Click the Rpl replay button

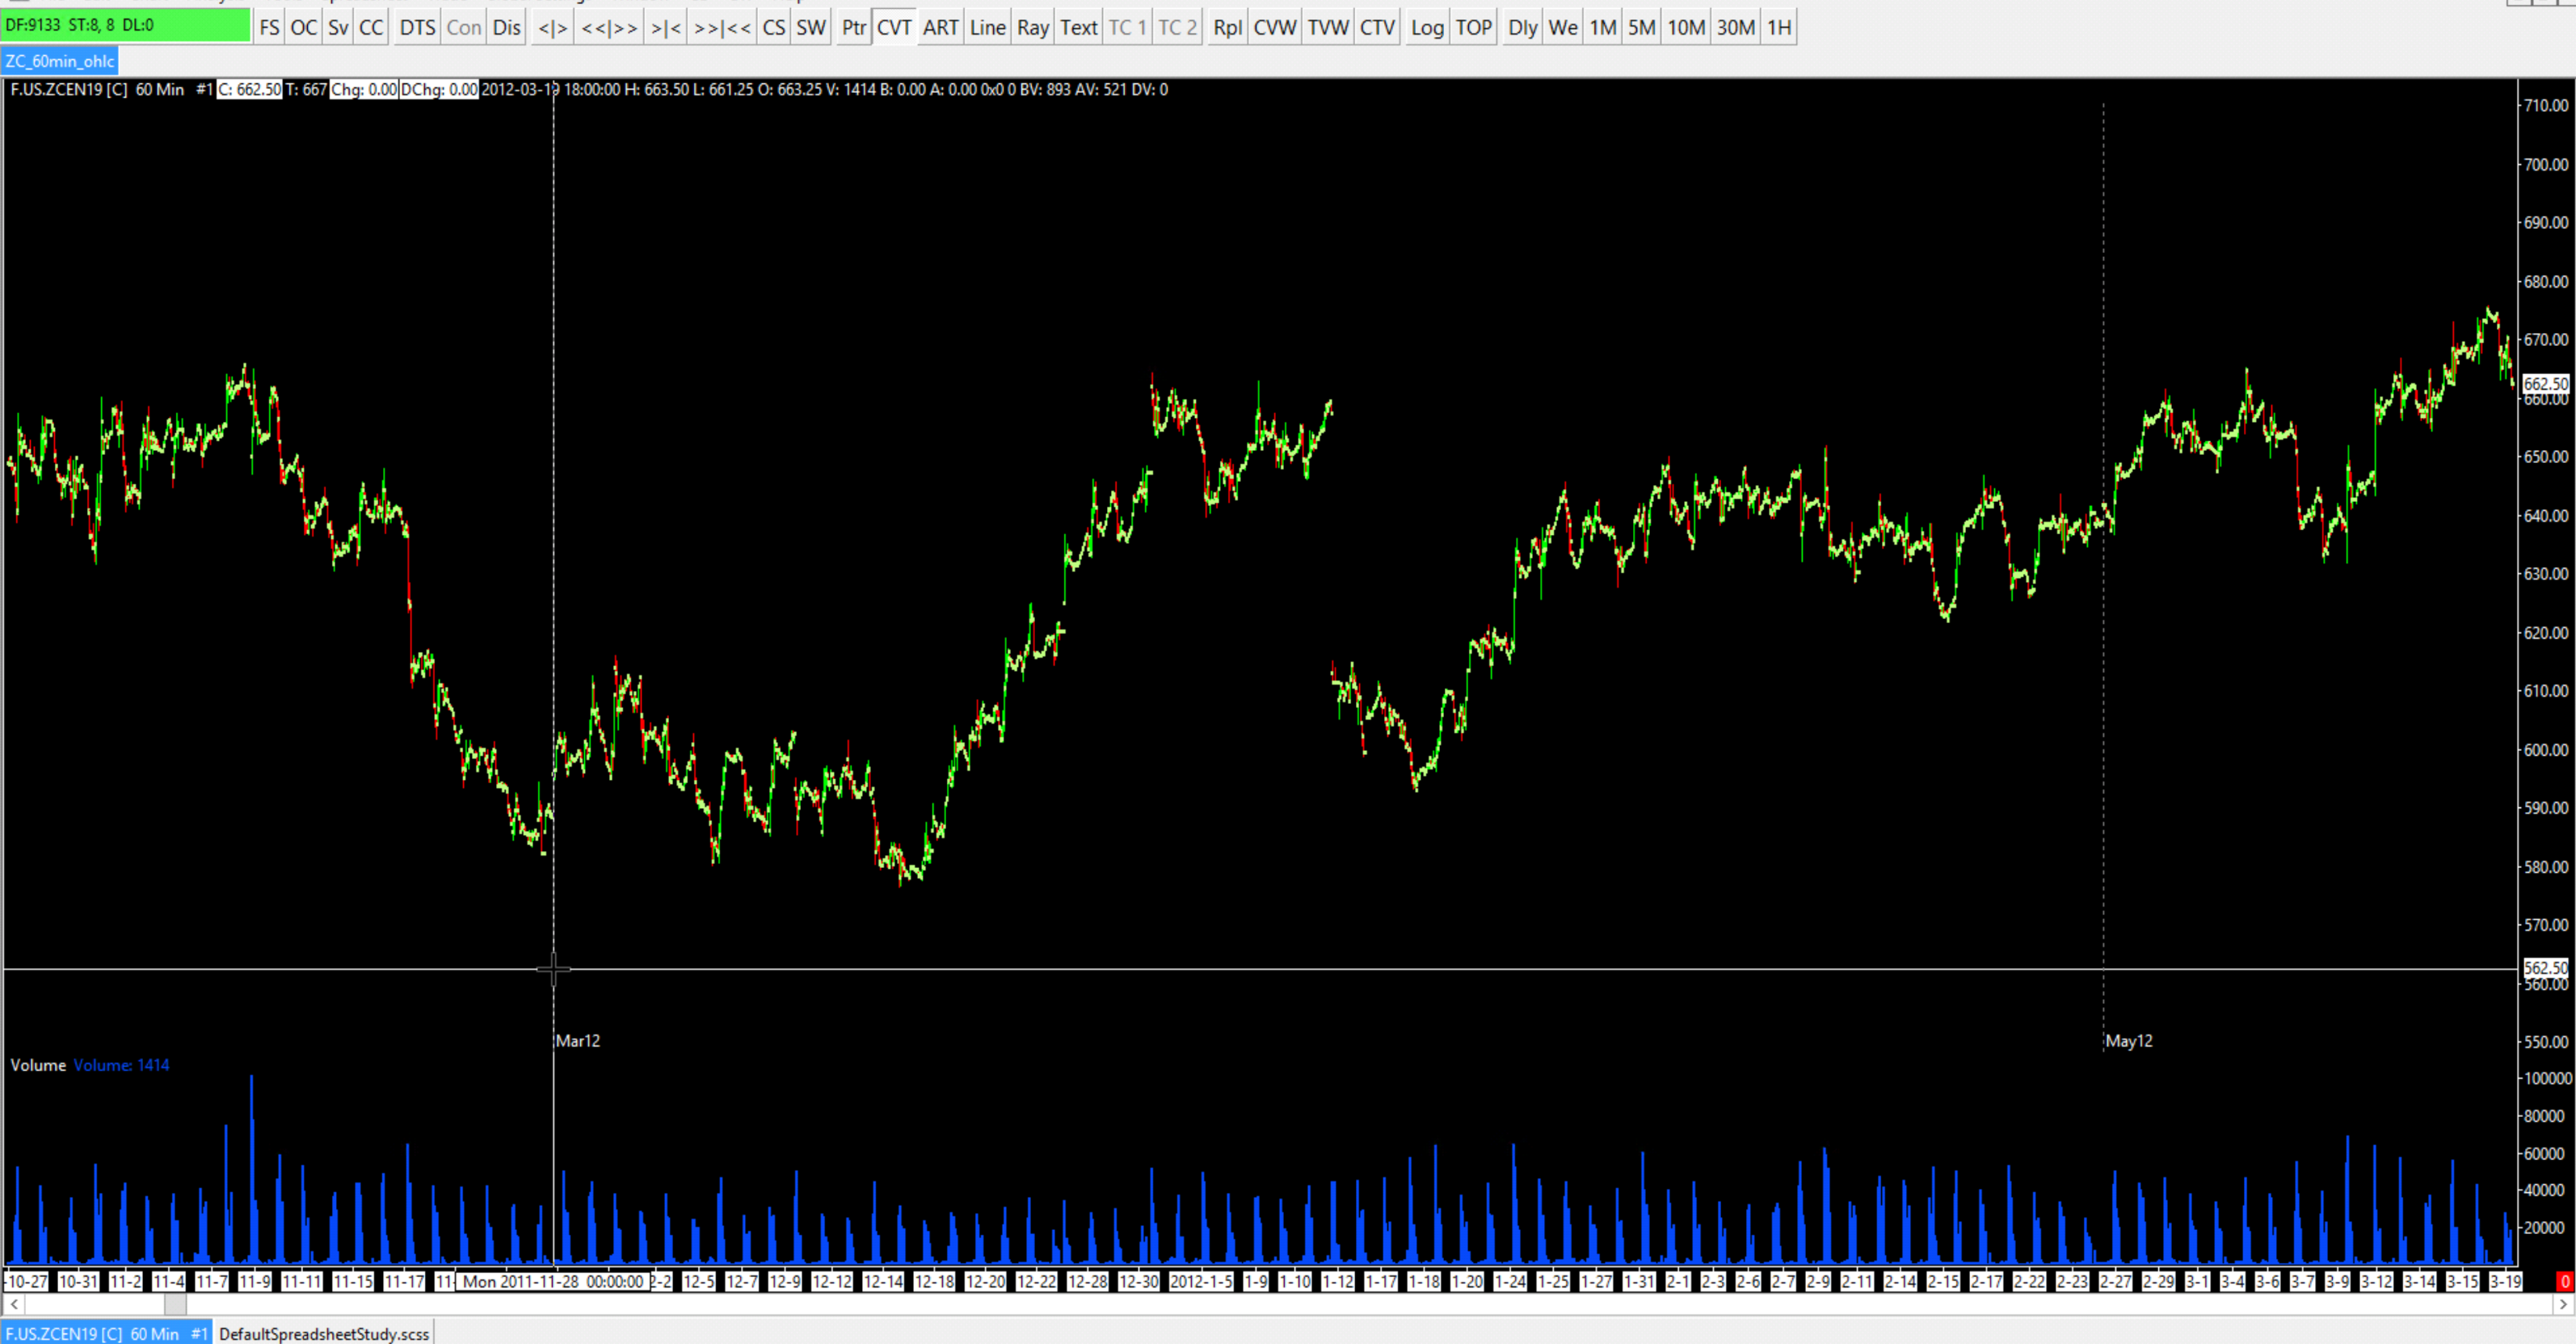(x=1227, y=27)
